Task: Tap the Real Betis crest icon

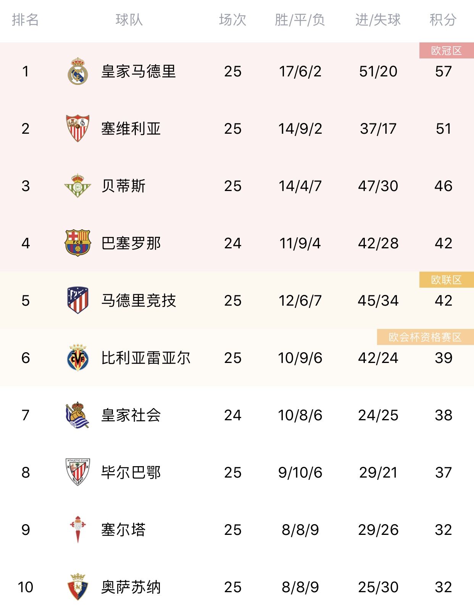Action: pyautogui.click(x=78, y=186)
